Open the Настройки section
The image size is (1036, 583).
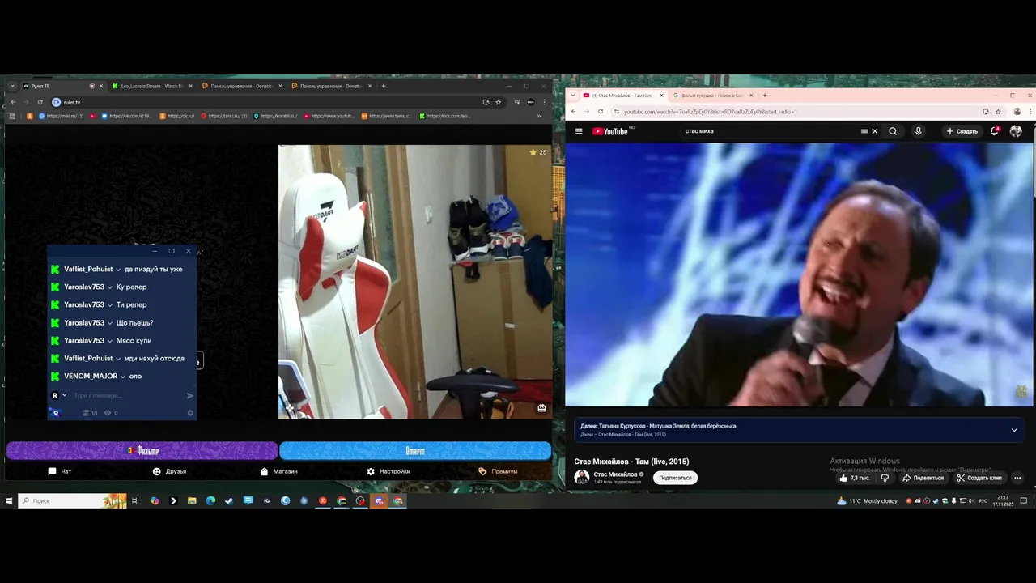click(388, 471)
